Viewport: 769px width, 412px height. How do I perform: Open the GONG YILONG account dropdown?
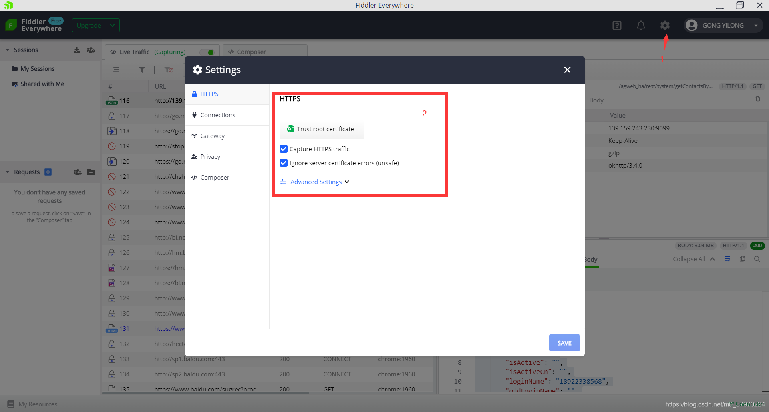click(756, 25)
